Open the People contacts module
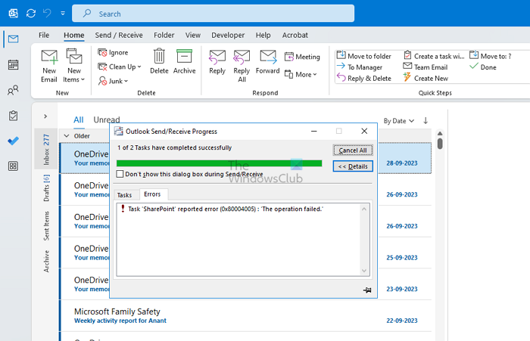This screenshot has height=341, width=530. pyautogui.click(x=13, y=90)
